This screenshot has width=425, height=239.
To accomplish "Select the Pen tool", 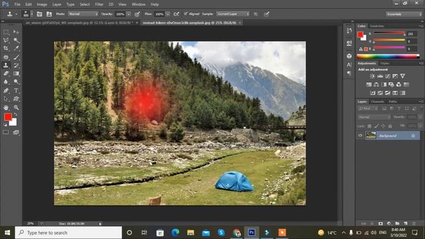I will pos(6,90).
